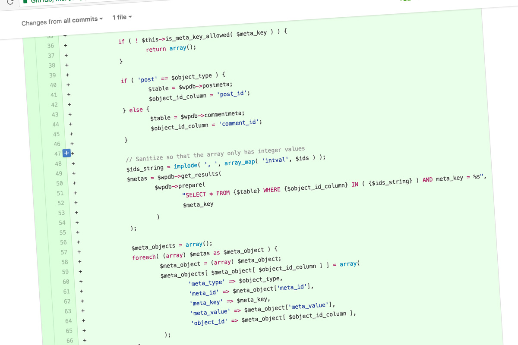Select line number 42 in the diff
The width and height of the screenshot is (518, 345).
pyautogui.click(x=54, y=105)
